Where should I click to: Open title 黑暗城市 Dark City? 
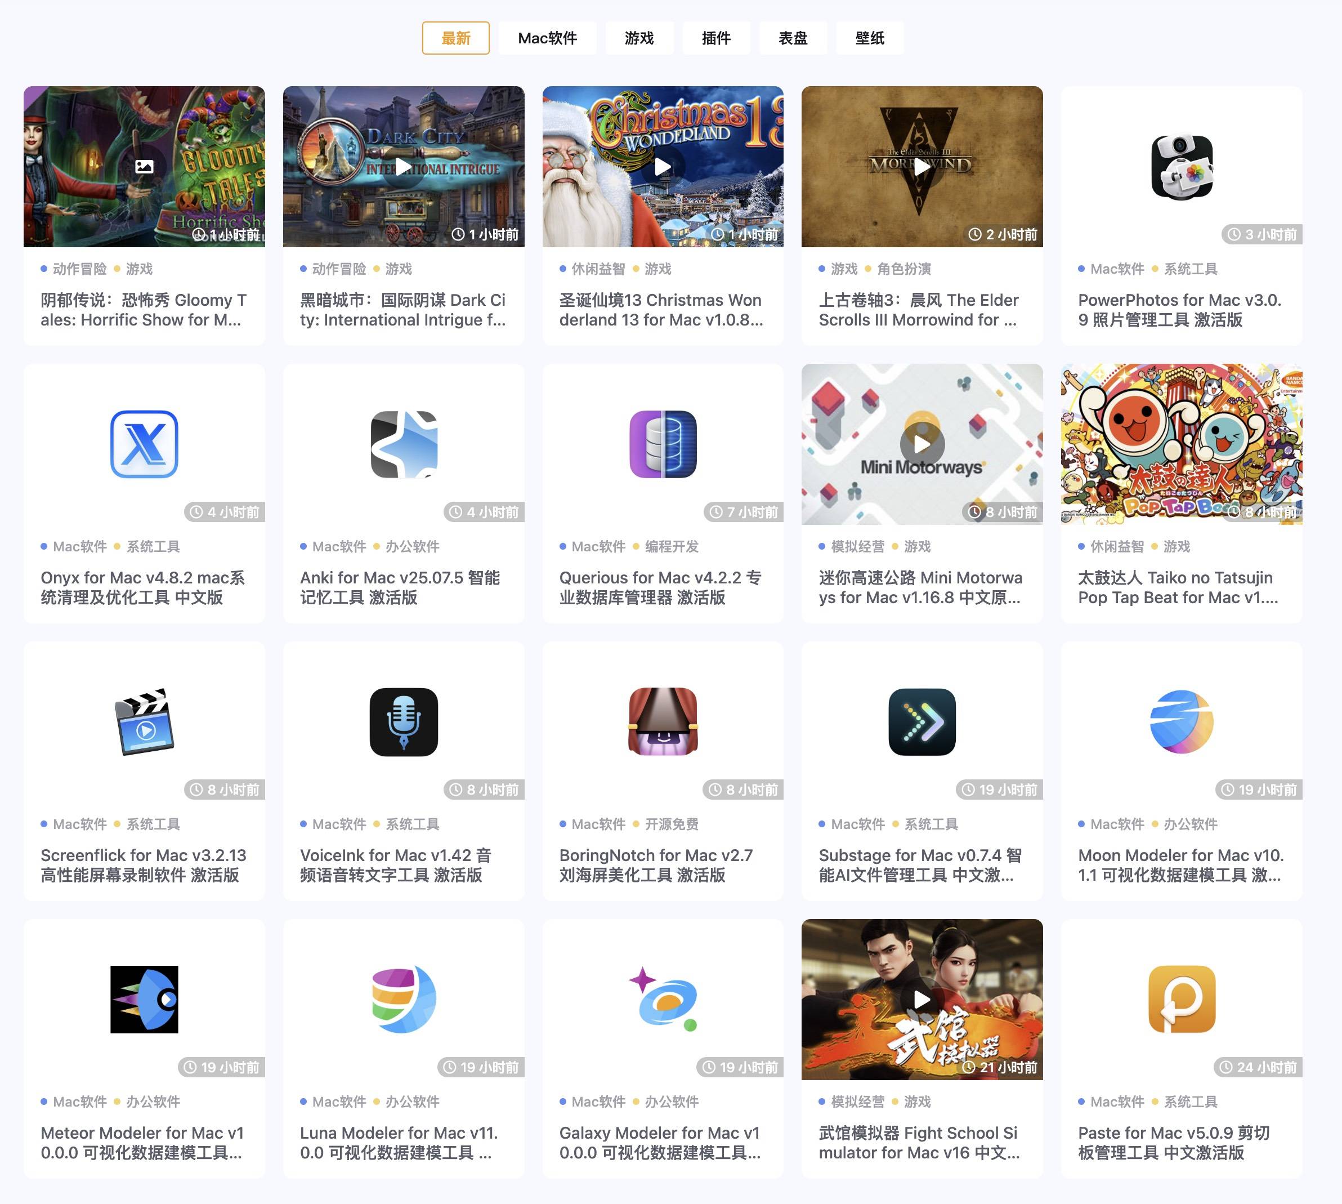click(x=403, y=310)
